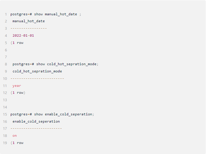Click the dashed separator on line 3
Image resolution: width=206 pixels, height=154 pixels.
tap(29, 28)
